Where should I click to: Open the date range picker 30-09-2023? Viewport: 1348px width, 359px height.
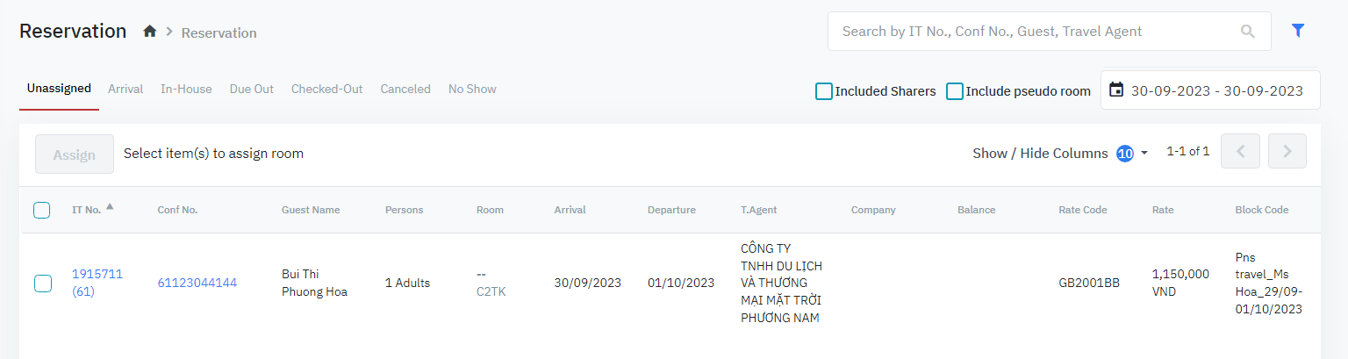click(x=1216, y=90)
